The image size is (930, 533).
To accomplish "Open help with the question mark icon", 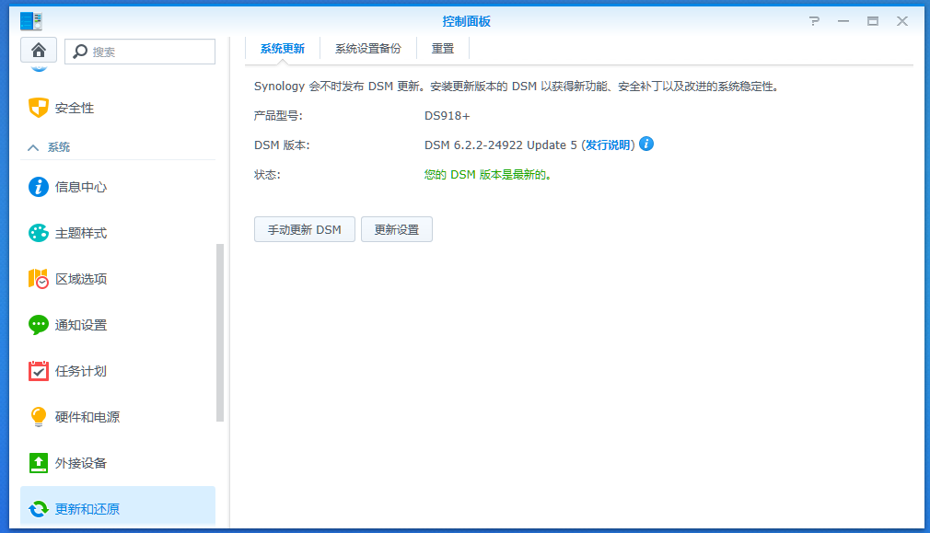I will pyautogui.click(x=814, y=21).
